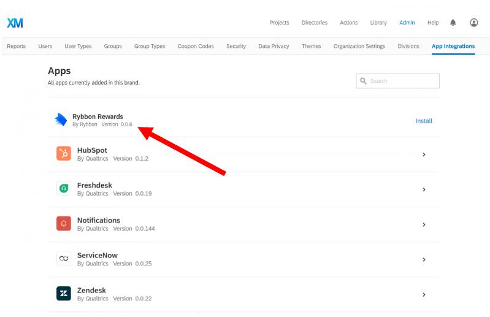Open the Projects menu
This screenshot has width=490, height=317.
tap(280, 23)
